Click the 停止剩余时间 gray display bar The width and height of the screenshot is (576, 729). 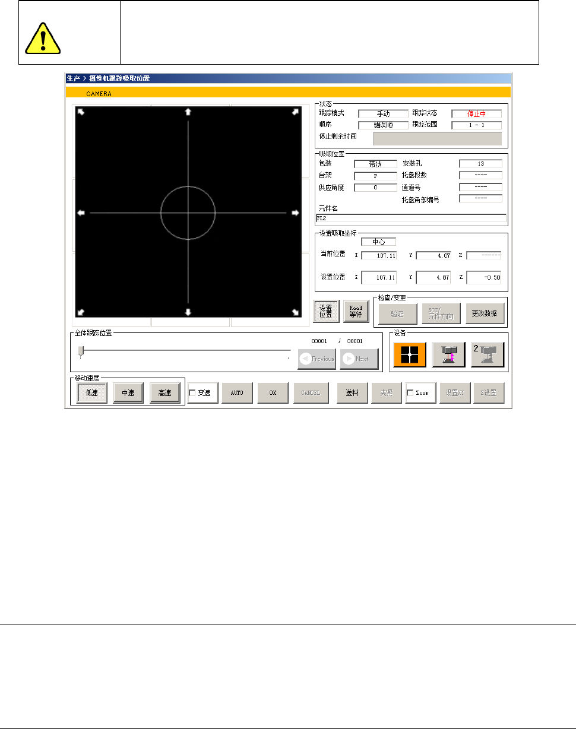coord(438,139)
